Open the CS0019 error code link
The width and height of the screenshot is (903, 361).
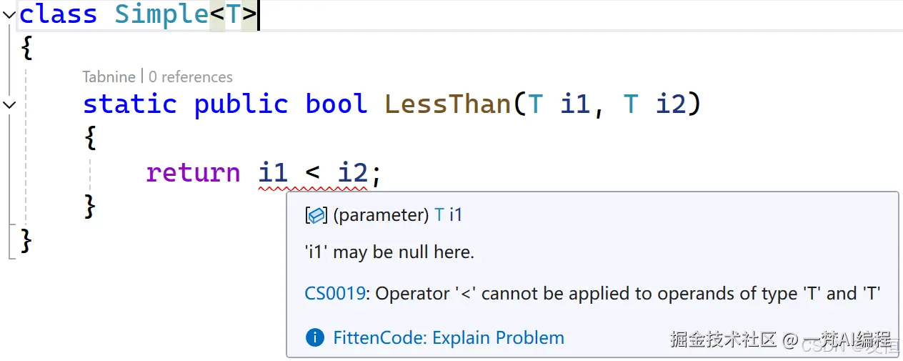[x=335, y=294]
